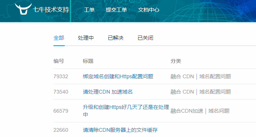Go to 提交工单 in the header

point(116,10)
